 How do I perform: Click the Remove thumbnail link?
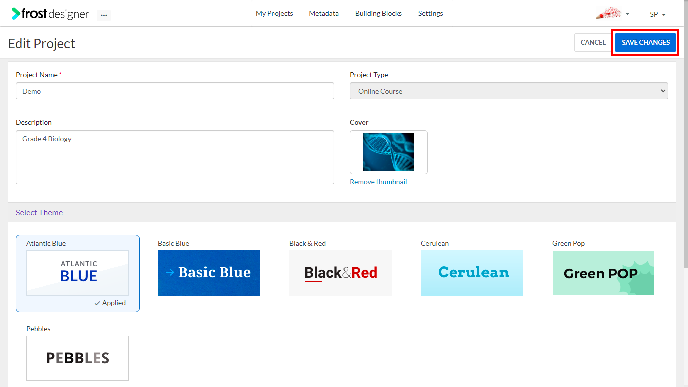click(378, 182)
